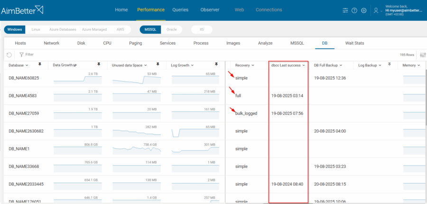Screen dimensions: 427x204
Task: Open the Log Growth column dropdown
Action: (192, 65)
